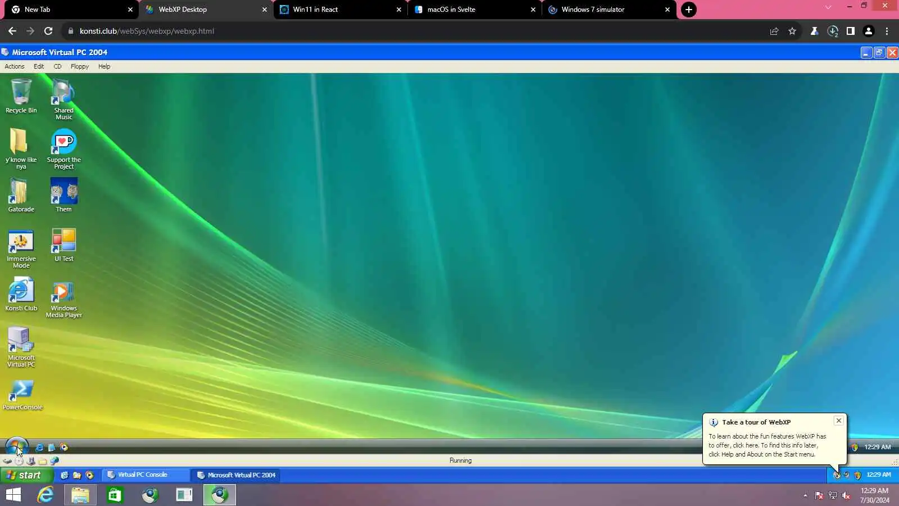Switch to the Win11 in React tab
The width and height of the screenshot is (899, 506).
pos(340,10)
